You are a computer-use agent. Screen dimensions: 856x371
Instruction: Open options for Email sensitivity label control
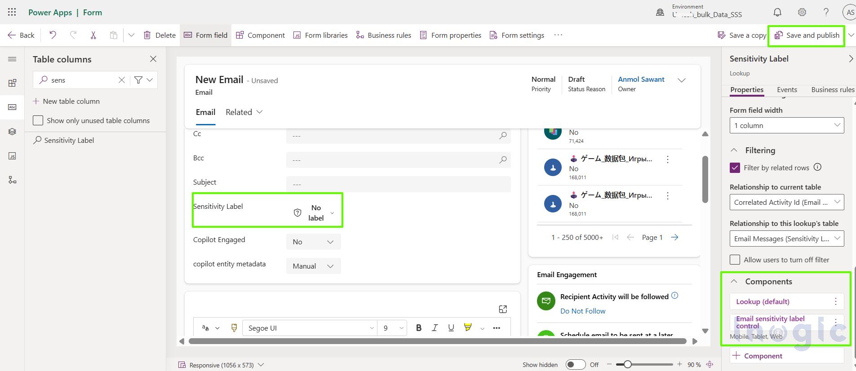836,322
